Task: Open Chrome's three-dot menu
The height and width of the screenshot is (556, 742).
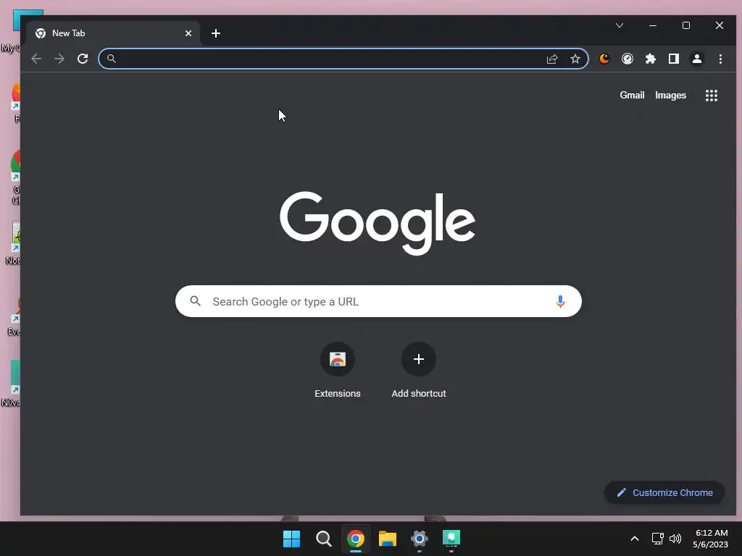Action: tap(720, 59)
